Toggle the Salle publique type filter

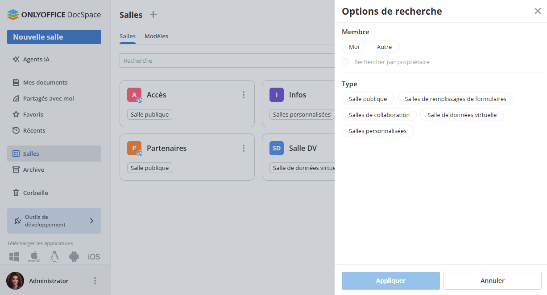click(x=368, y=99)
